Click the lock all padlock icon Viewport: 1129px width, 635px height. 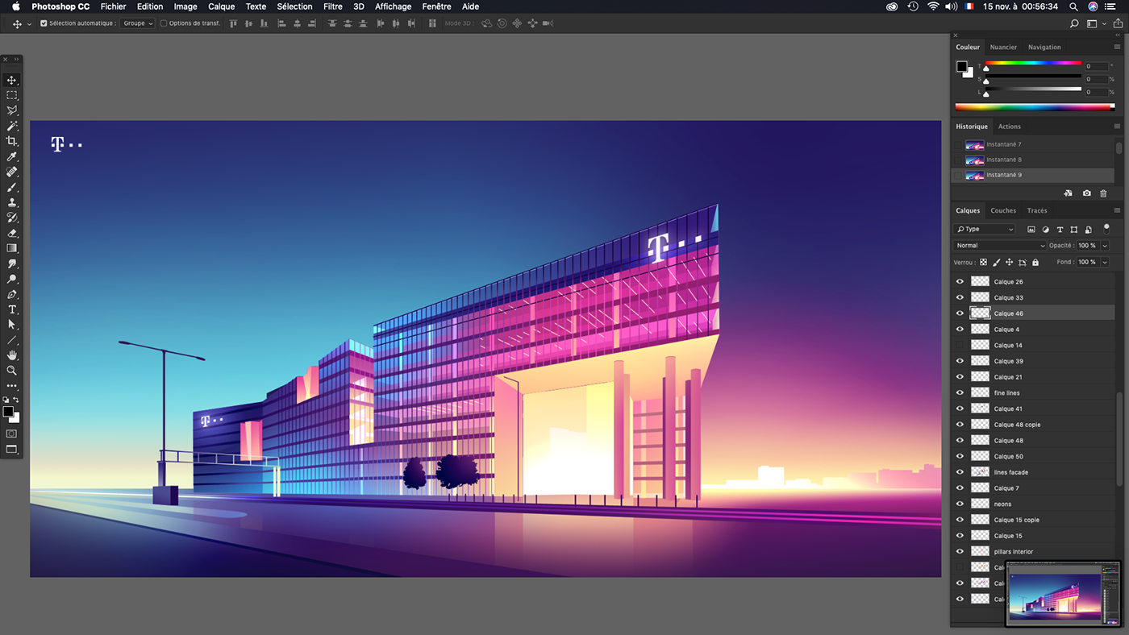(1035, 262)
